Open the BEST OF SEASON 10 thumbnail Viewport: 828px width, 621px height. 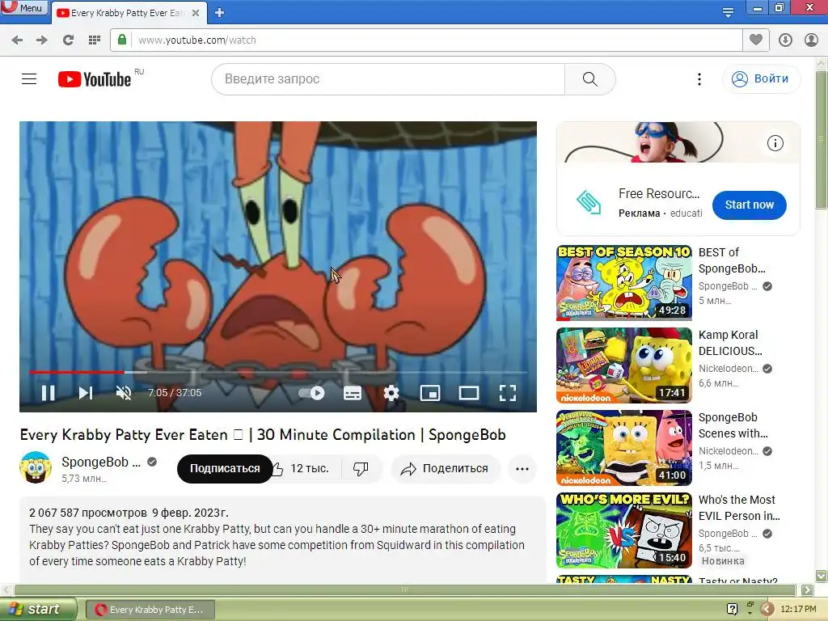(x=623, y=282)
